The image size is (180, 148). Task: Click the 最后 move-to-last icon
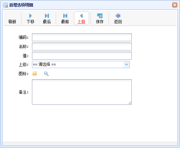click(x=47, y=16)
